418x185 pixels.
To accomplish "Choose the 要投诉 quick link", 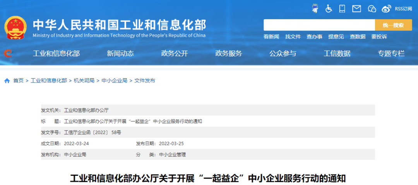I will pos(379,37).
